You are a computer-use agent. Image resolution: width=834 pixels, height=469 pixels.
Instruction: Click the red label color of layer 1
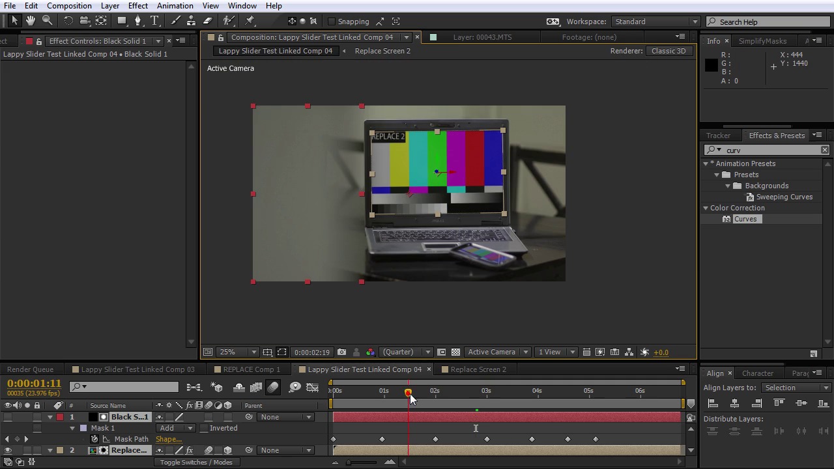60,417
